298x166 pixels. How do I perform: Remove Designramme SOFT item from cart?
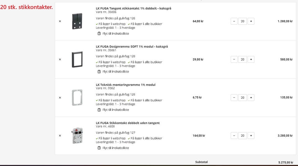pyautogui.click(x=60, y=59)
